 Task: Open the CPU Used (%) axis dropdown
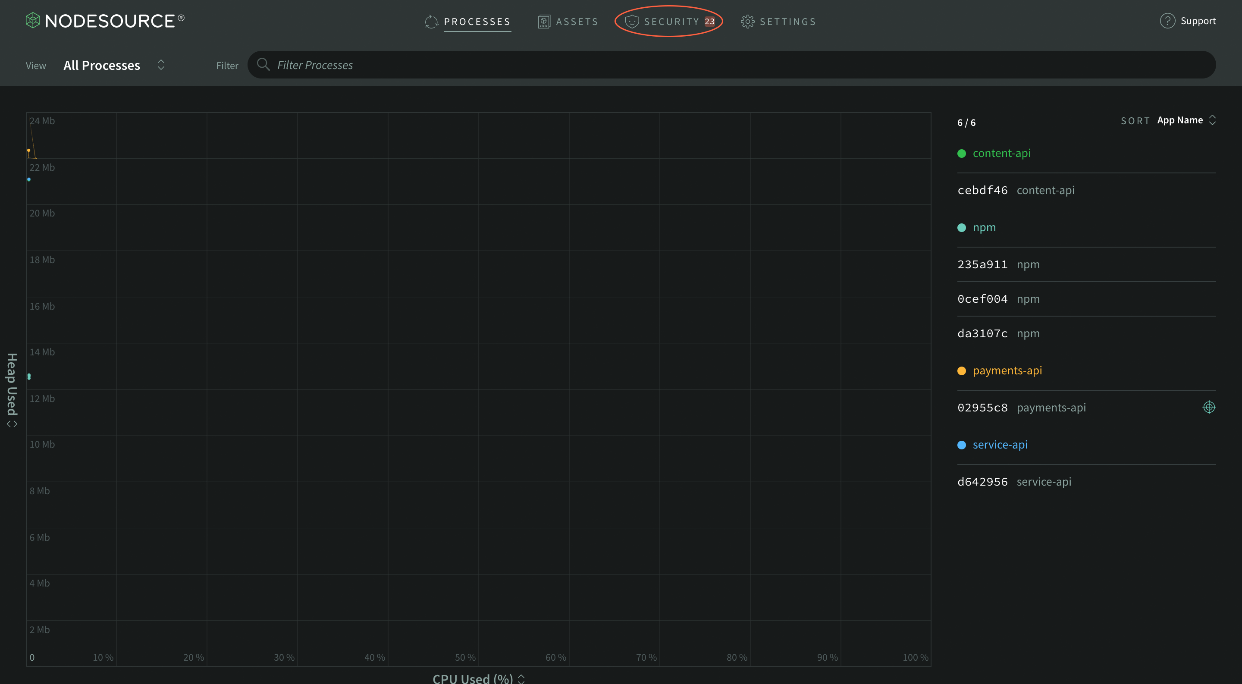point(479,678)
